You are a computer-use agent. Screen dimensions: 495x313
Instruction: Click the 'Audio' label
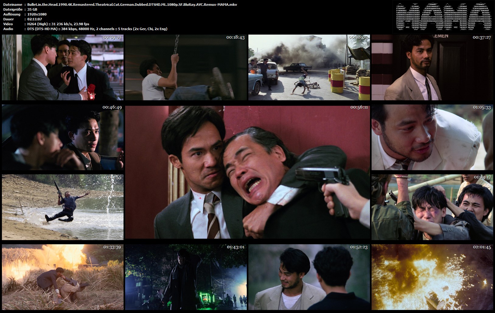tap(8, 29)
